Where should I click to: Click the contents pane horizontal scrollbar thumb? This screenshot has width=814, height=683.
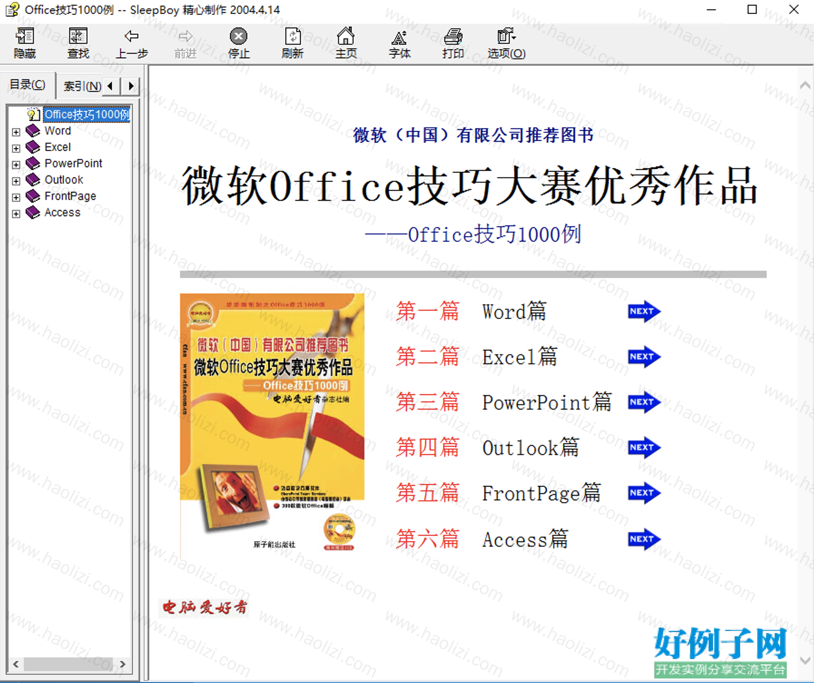pos(68,664)
